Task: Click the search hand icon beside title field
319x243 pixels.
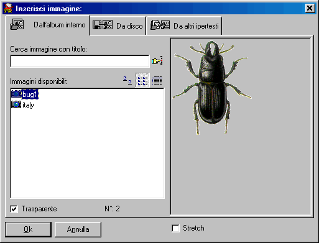Action: [x=157, y=61]
